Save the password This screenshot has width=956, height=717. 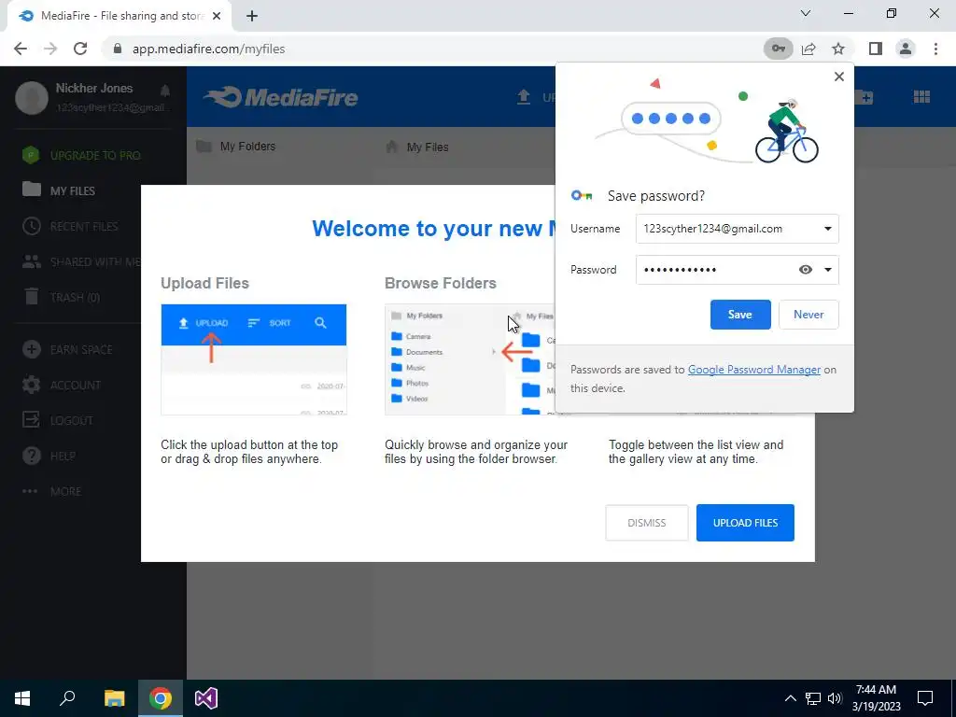(x=740, y=315)
